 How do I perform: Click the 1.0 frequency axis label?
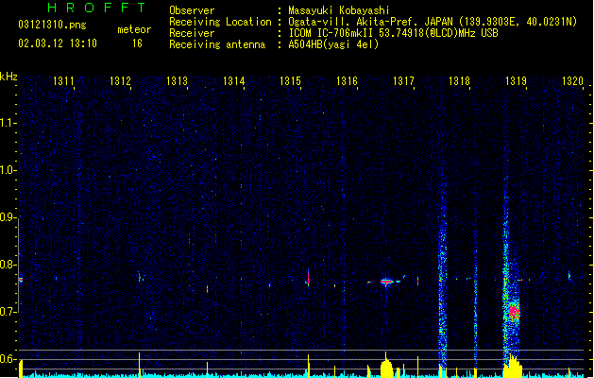coord(8,170)
